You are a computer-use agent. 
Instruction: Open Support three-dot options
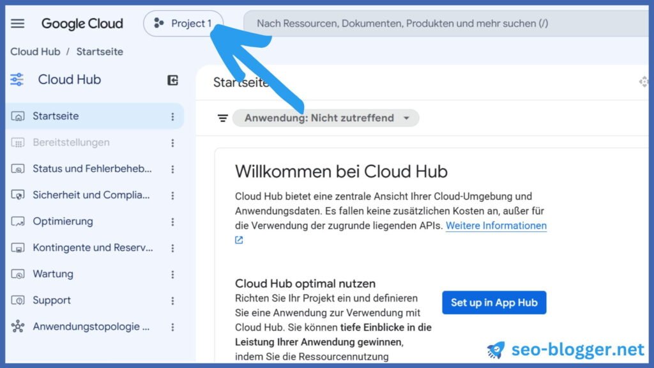(x=172, y=300)
